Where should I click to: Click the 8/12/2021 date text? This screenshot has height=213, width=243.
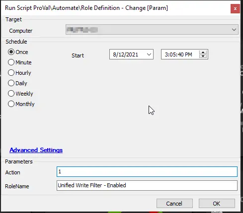(x=125, y=54)
